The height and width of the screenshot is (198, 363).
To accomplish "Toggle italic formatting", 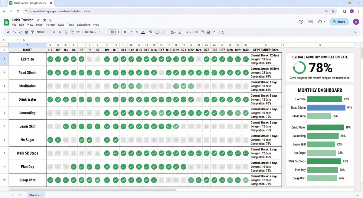I will pos(131,32).
